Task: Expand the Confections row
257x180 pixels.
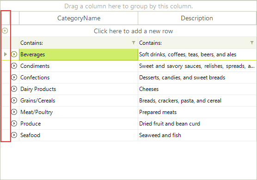Action: click(14, 77)
